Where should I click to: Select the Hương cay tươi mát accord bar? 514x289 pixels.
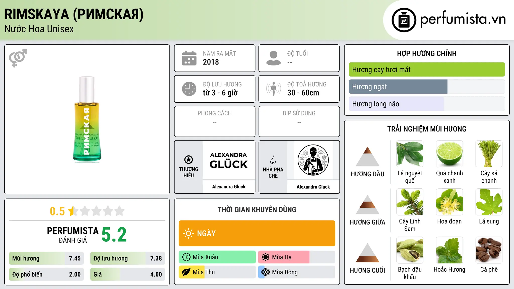pos(427,69)
